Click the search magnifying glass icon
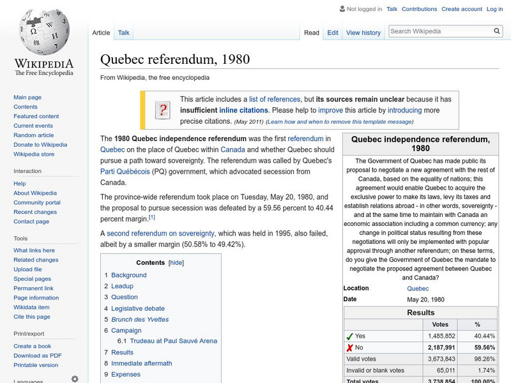The image size is (511, 383). pyautogui.click(x=497, y=30)
